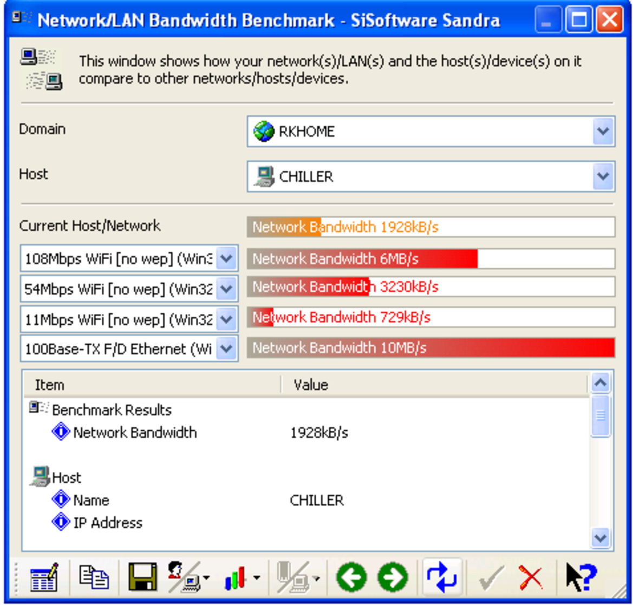Viewport: 633px width, 605px height.
Task: Click the Value column header
Action: [x=434, y=385]
